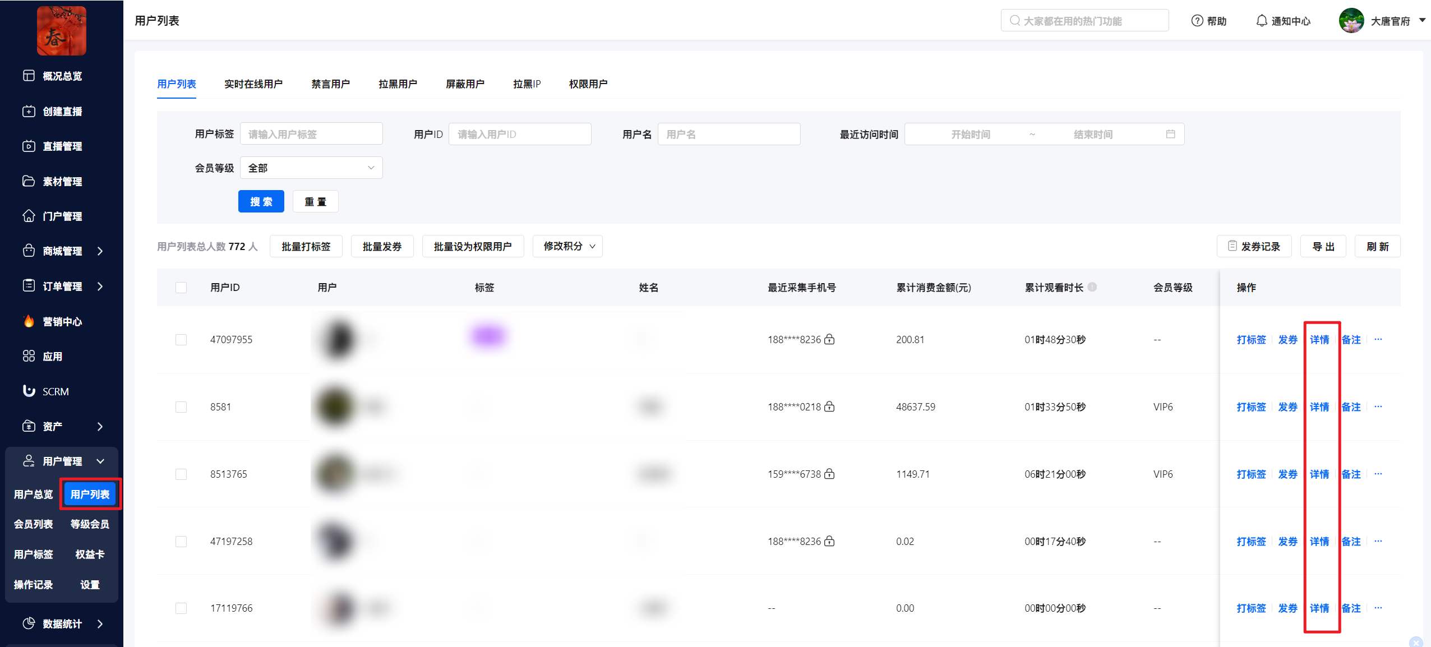Open the 会员等级 全部 dropdown

click(311, 168)
